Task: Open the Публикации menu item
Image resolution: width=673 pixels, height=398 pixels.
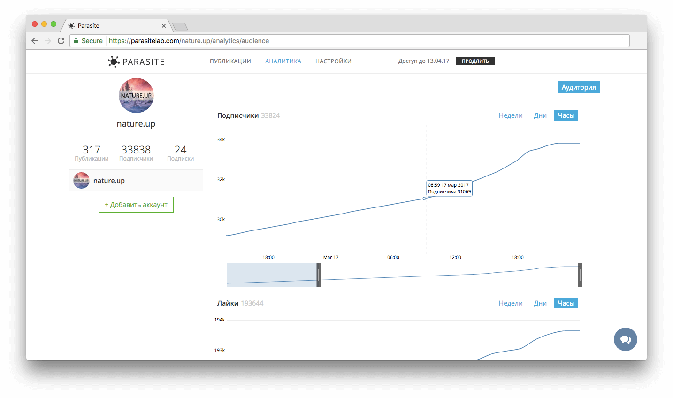Action: tap(230, 61)
